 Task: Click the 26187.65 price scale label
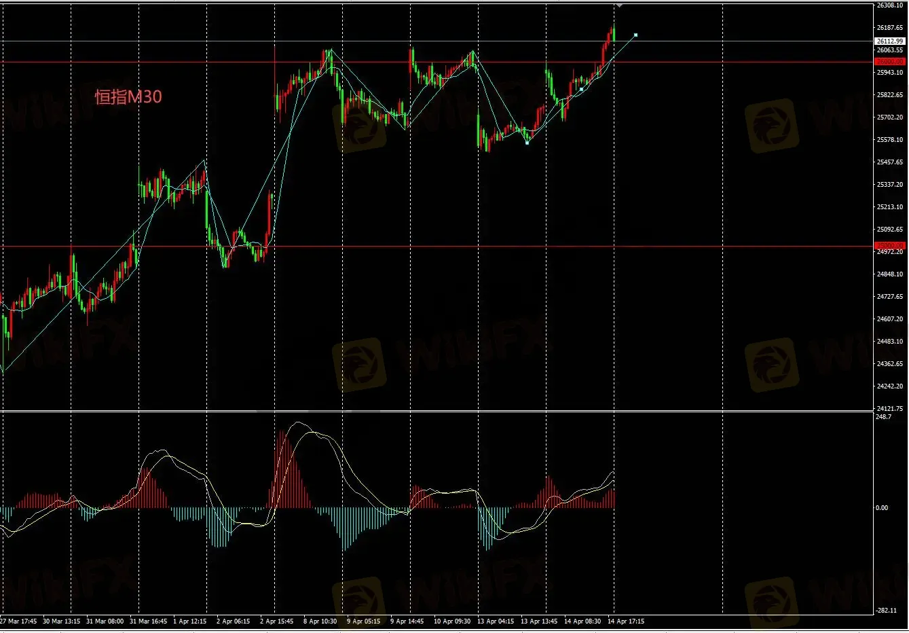coord(890,28)
